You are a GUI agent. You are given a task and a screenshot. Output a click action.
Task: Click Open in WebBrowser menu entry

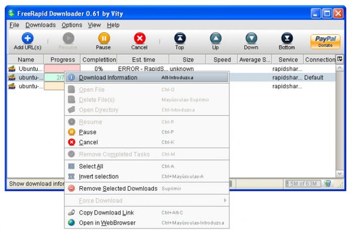(x=107, y=223)
